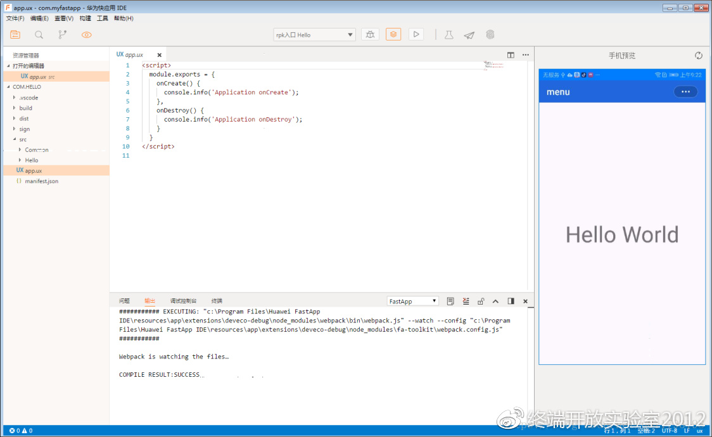The width and height of the screenshot is (712, 437).
Task: Click the test flask icon
Action: click(x=449, y=35)
